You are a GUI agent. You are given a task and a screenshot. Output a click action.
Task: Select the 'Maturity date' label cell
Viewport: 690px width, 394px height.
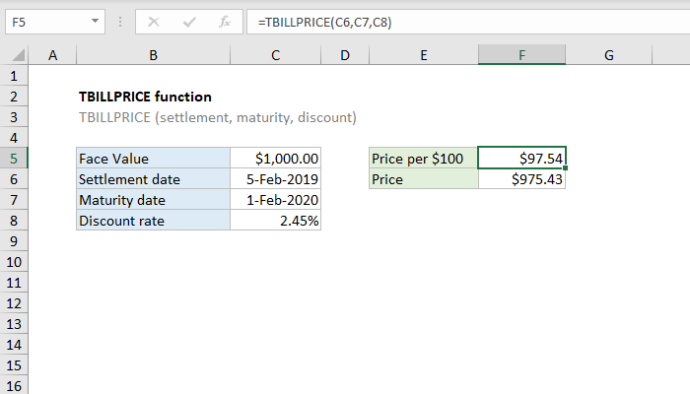coord(153,200)
